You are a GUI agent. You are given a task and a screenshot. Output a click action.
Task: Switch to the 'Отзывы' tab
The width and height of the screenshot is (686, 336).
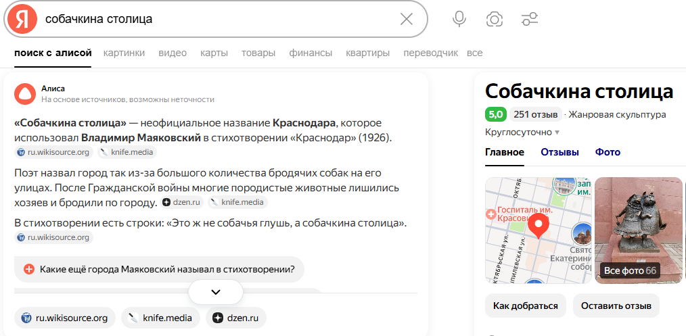pyautogui.click(x=559, y=153)
